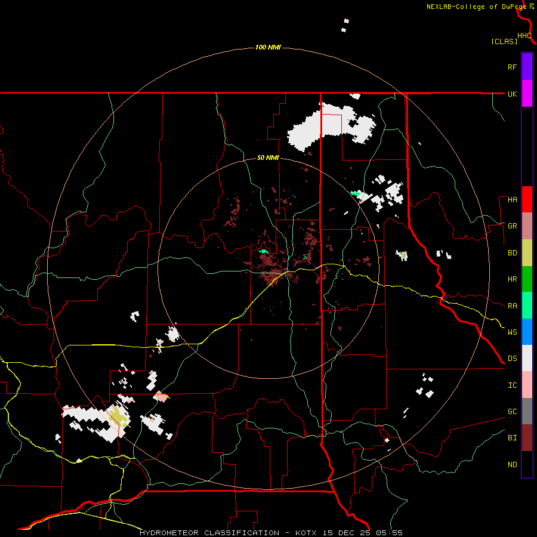This screenshot has width=537, height=537.
Task: Click the WS legend label
Action: pyautogui.click(x=512, y=332)
